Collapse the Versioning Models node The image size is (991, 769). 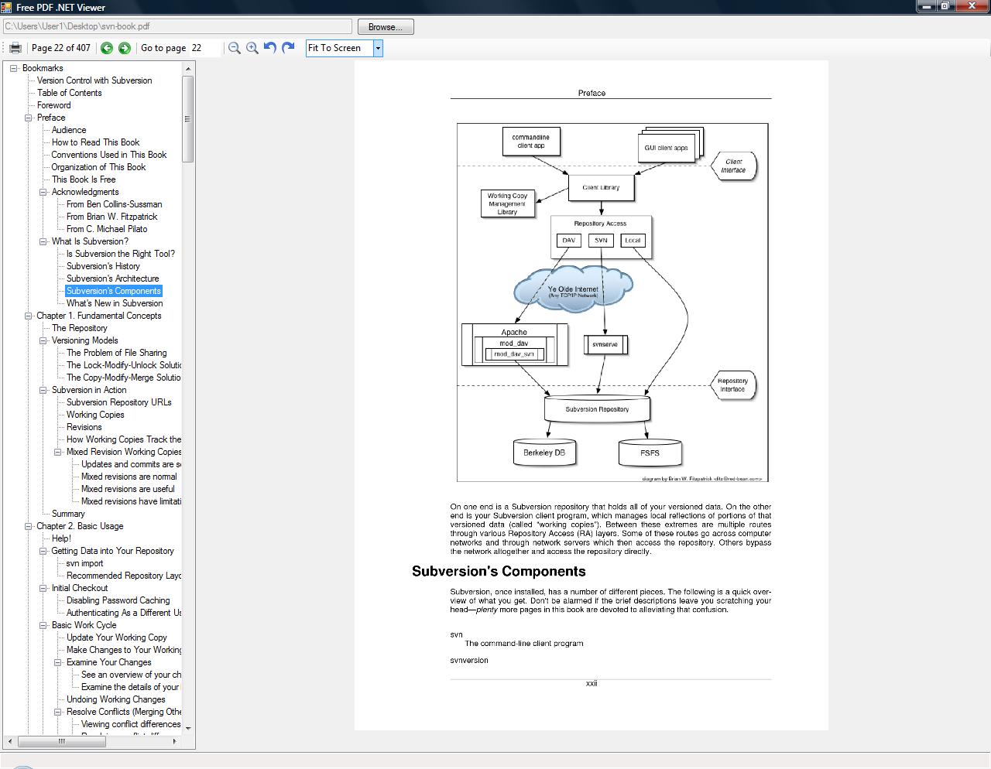click(x=43, y=340)
